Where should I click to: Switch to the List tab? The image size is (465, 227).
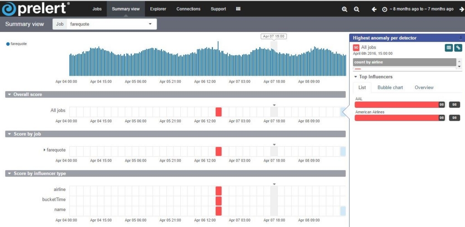362,88
